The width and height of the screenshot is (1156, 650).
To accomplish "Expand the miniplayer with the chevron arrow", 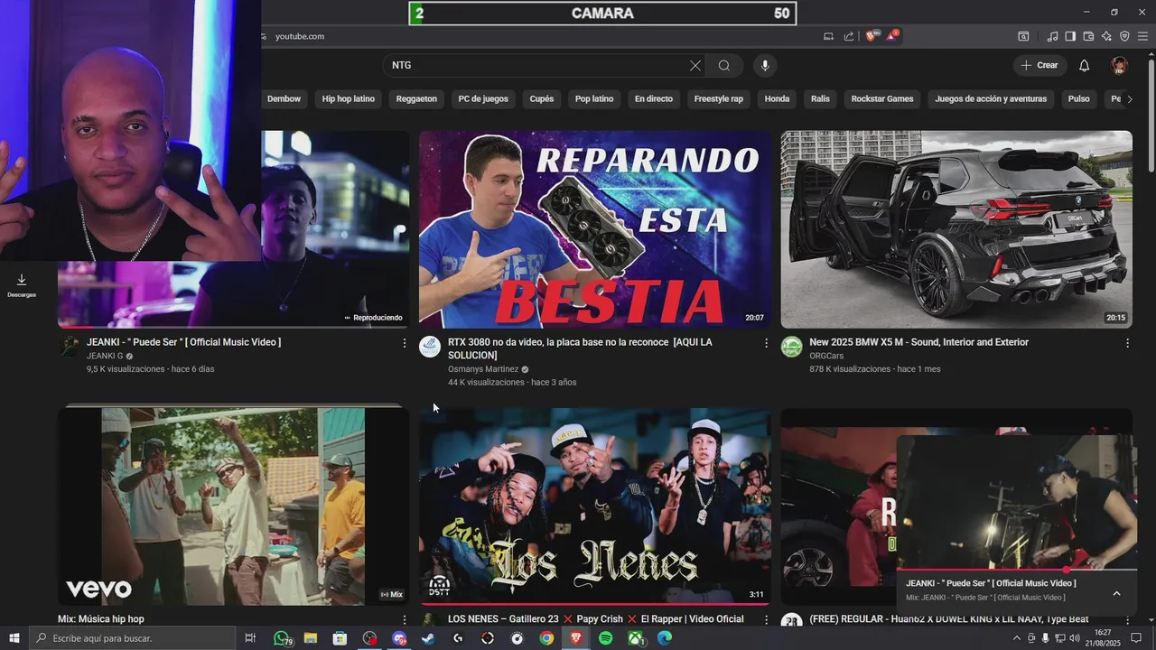I will click(x=1116, y=593).
